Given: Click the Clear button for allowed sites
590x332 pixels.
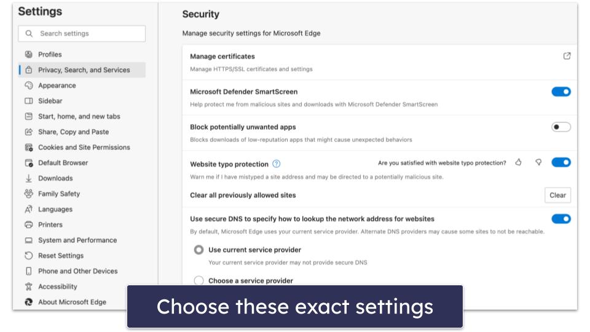Looking at the screenshot, I should tap(557, 195).
